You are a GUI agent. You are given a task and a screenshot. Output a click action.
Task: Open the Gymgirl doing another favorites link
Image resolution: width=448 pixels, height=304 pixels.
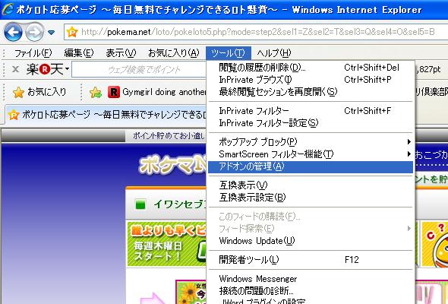[164, 92]
